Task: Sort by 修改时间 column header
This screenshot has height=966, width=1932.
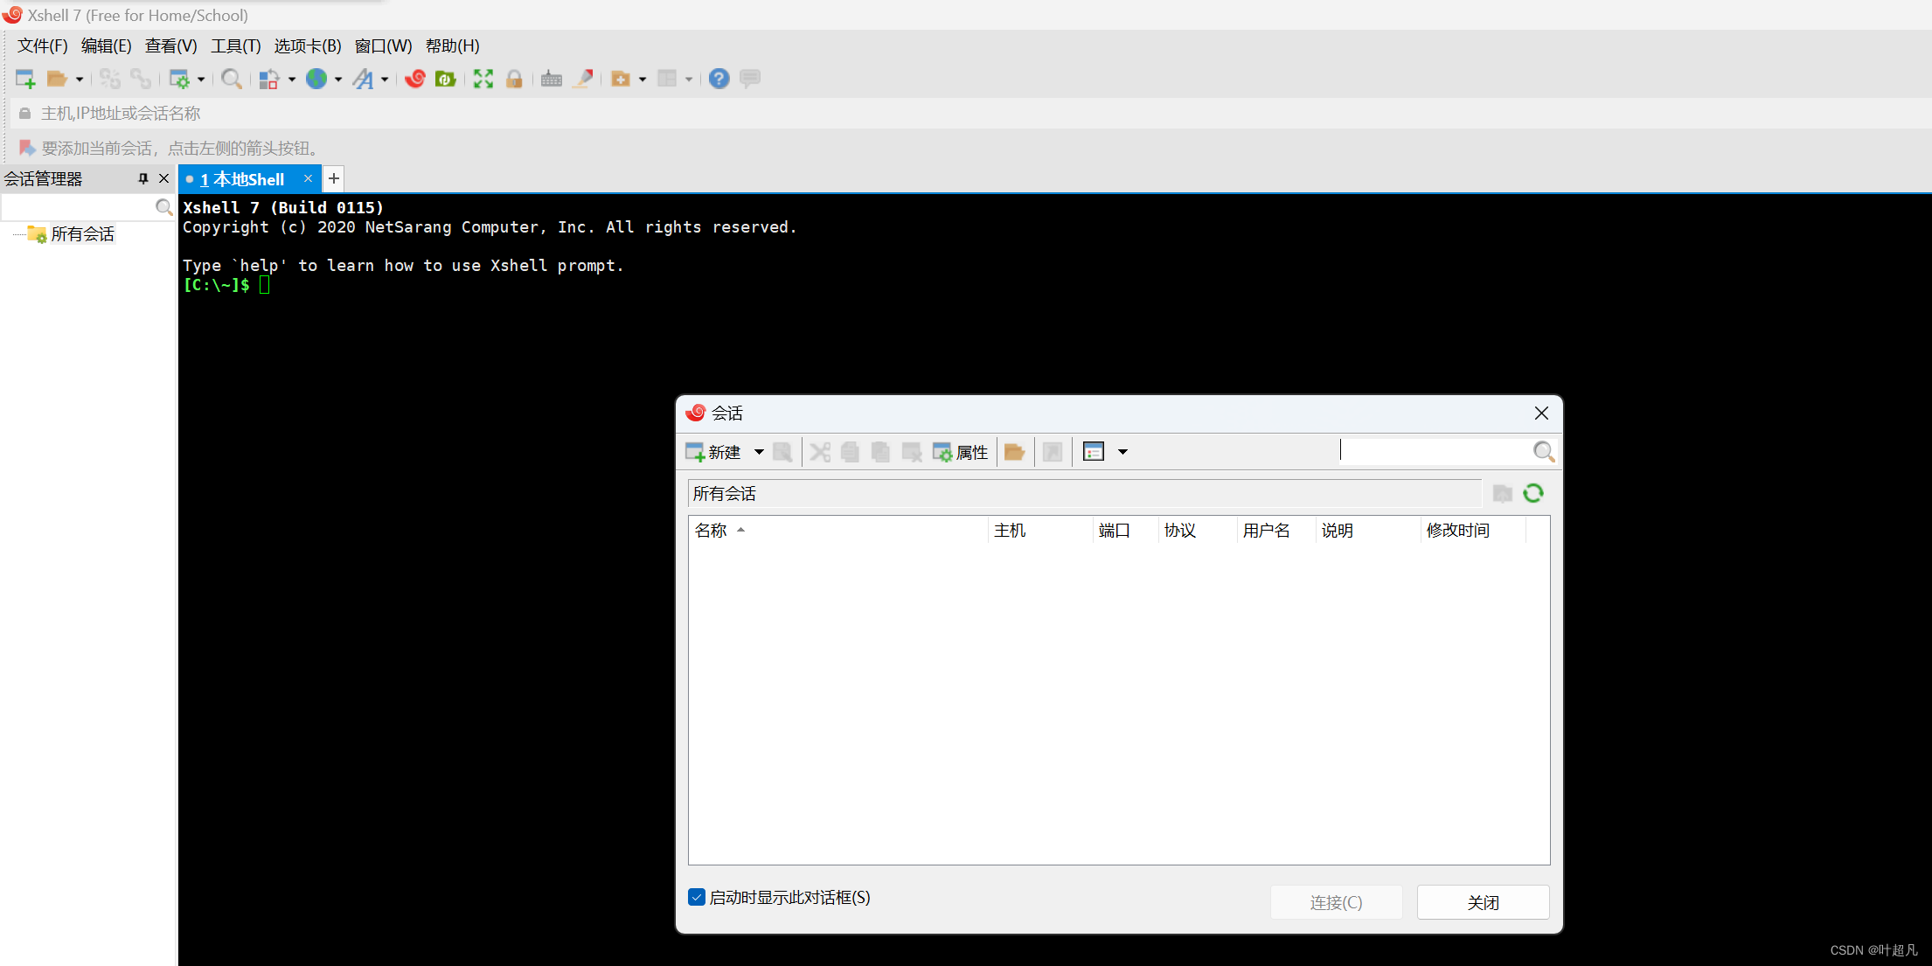Action: (1473, 531)
